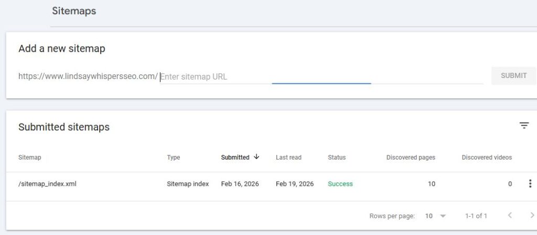Sort by Discovered videos column header
537x235 pixels.
click(x=487, y=158)
